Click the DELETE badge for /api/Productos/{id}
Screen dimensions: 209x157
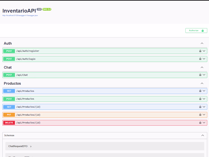click(9, 123)
